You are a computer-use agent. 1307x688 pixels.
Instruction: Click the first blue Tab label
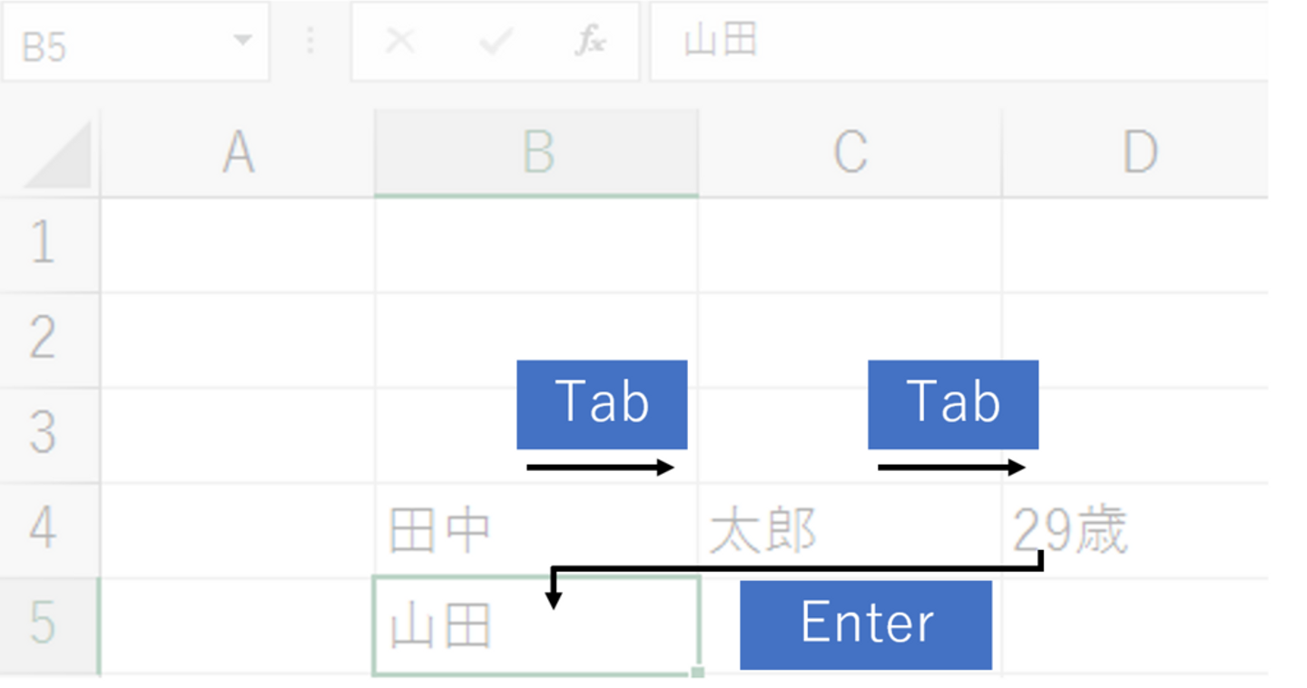(602, 404)
